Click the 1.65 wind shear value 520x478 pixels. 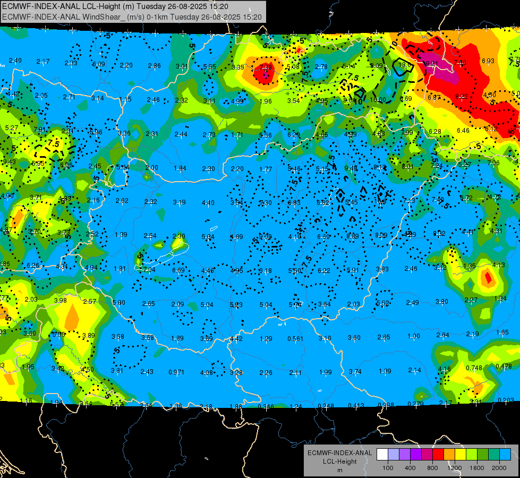tap(502, 332)
